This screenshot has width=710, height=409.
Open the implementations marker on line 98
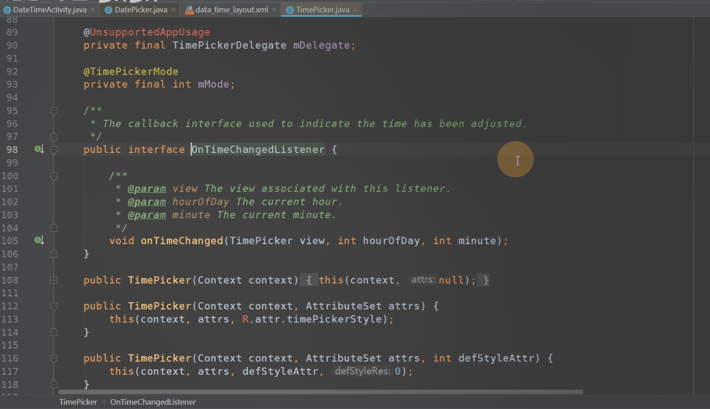pyautogui.click(x=39, y=149)
